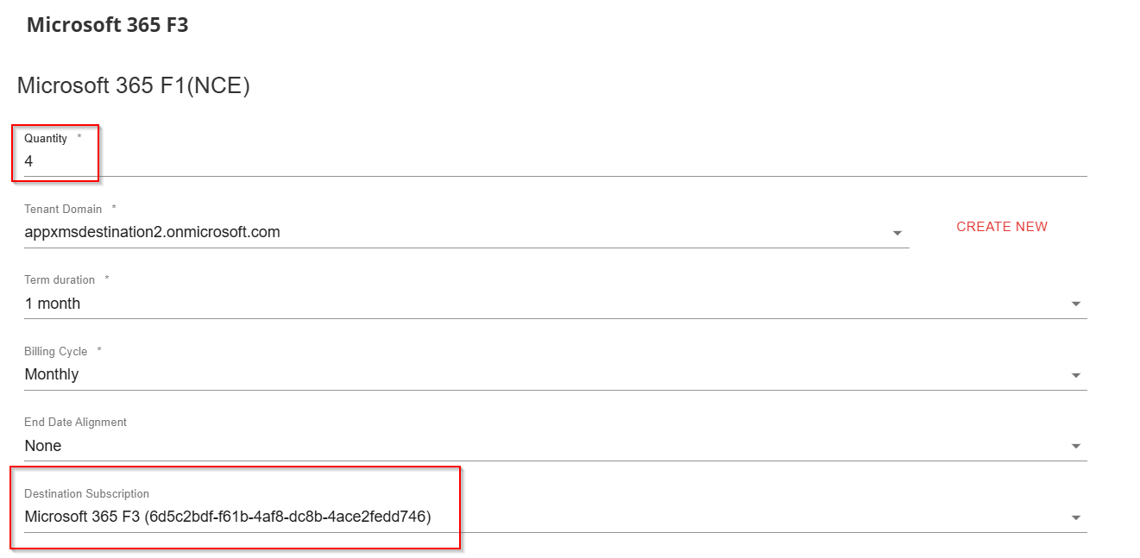Click the End Date Alignment label
This screenshot has width=1140, height=558.
point(75,423)
